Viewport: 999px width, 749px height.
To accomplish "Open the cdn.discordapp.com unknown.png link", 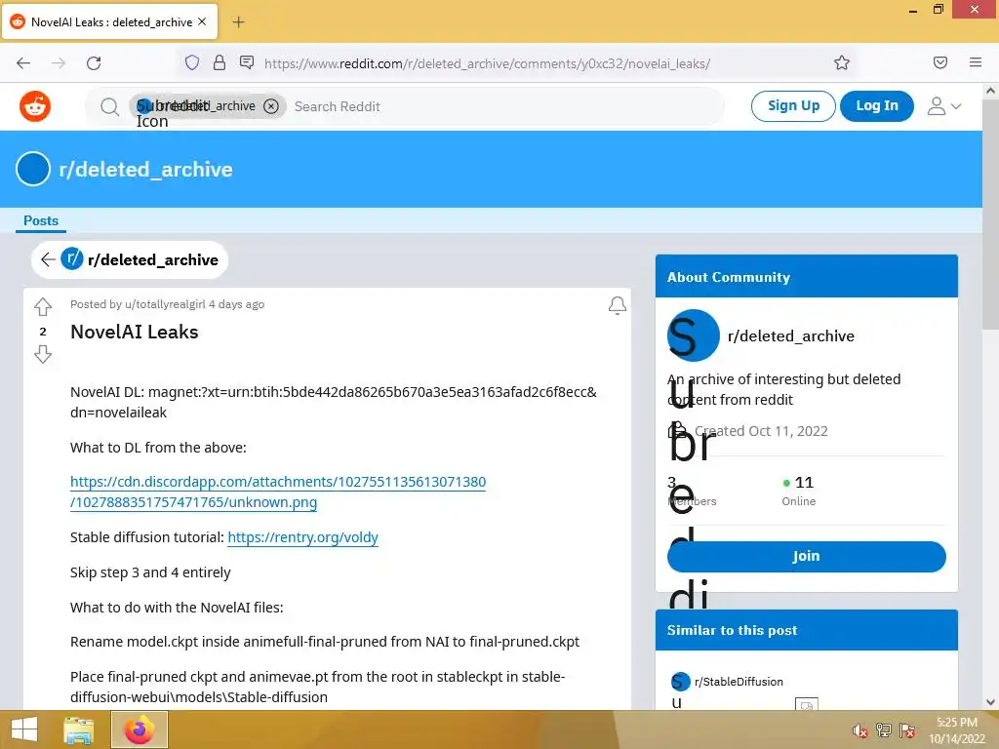I will coord(278,492).
